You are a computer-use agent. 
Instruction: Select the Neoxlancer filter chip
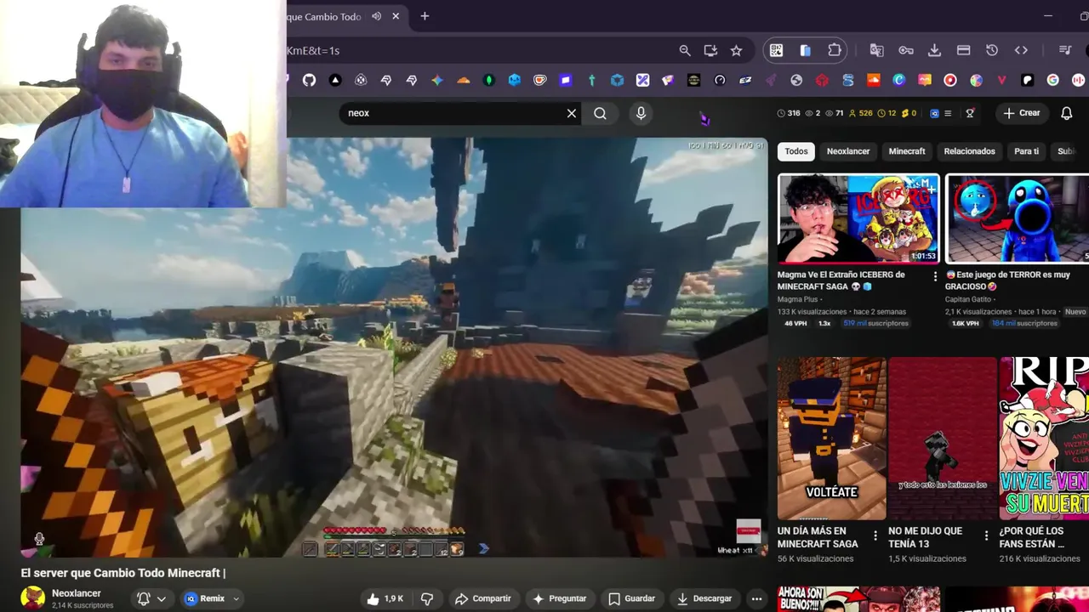848,151
